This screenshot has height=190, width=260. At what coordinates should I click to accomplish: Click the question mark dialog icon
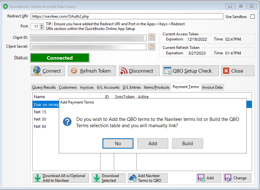click(67, 122)
